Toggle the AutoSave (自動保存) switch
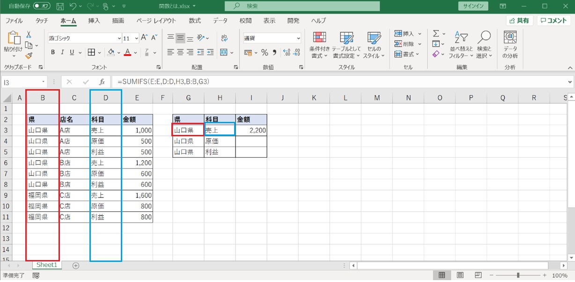 pyautogui.click(x=42, y=7)
